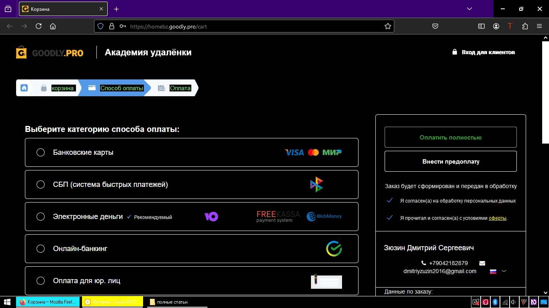Save page to Pocket

[x=435, y=26]
